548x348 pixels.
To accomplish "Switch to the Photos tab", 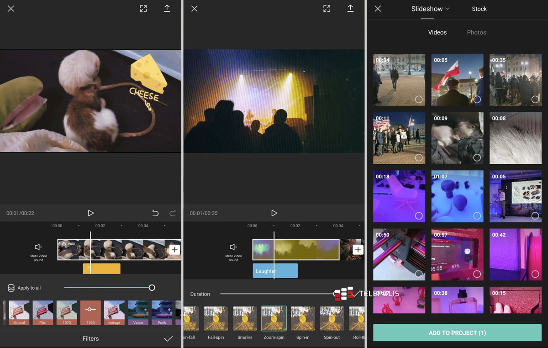I will coord(476,32).
